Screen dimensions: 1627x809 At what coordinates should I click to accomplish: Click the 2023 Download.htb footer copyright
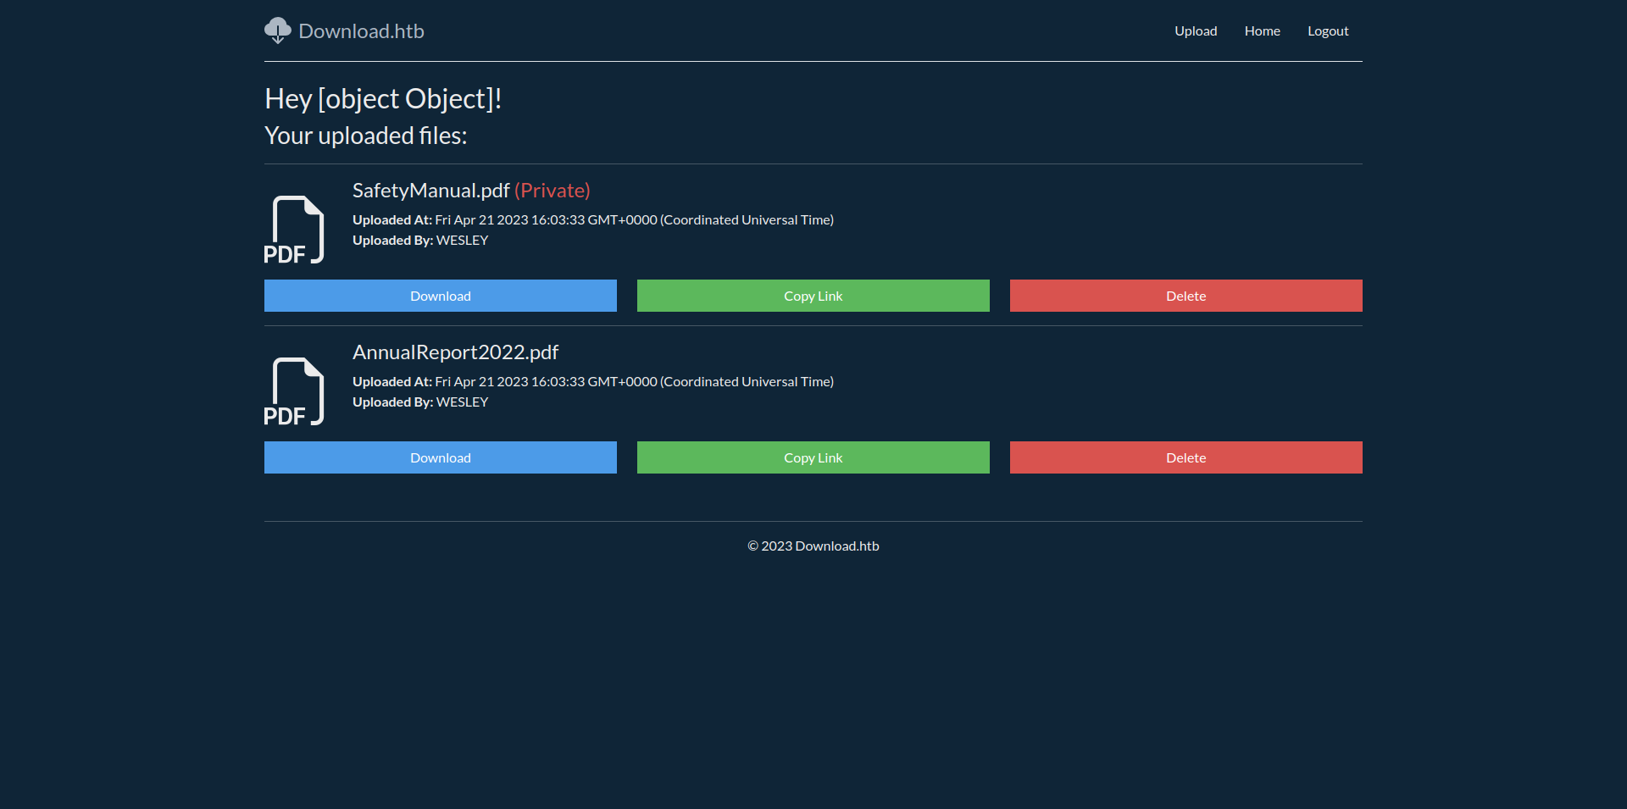[813, 546]
